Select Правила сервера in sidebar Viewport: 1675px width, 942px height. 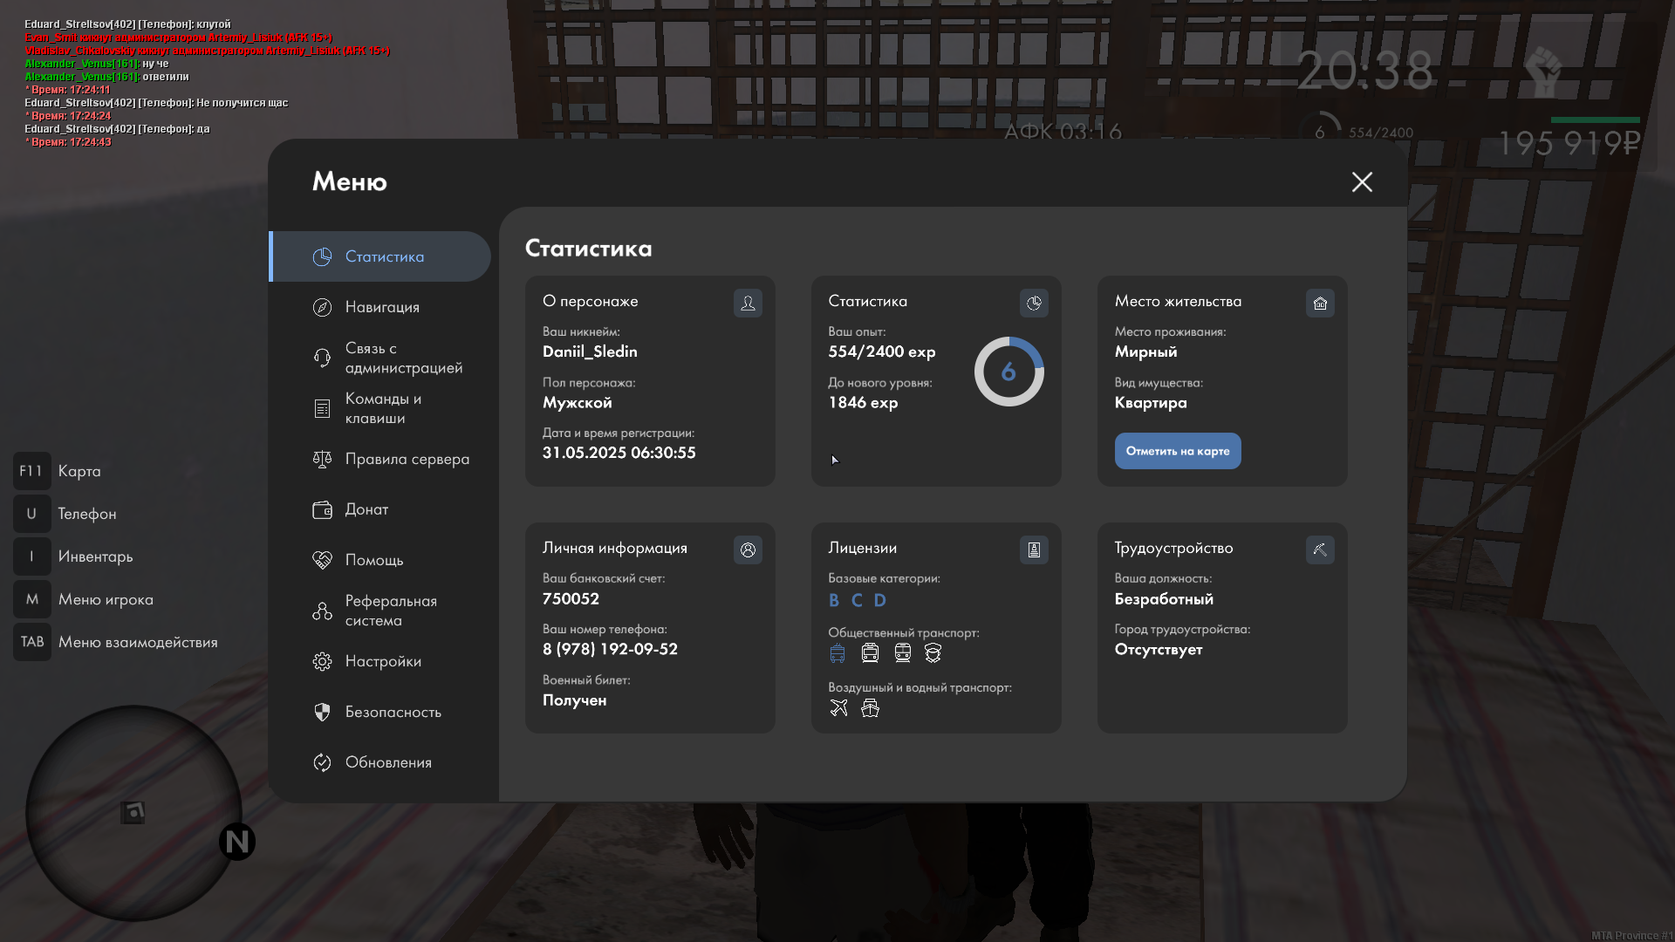(407, 459)
